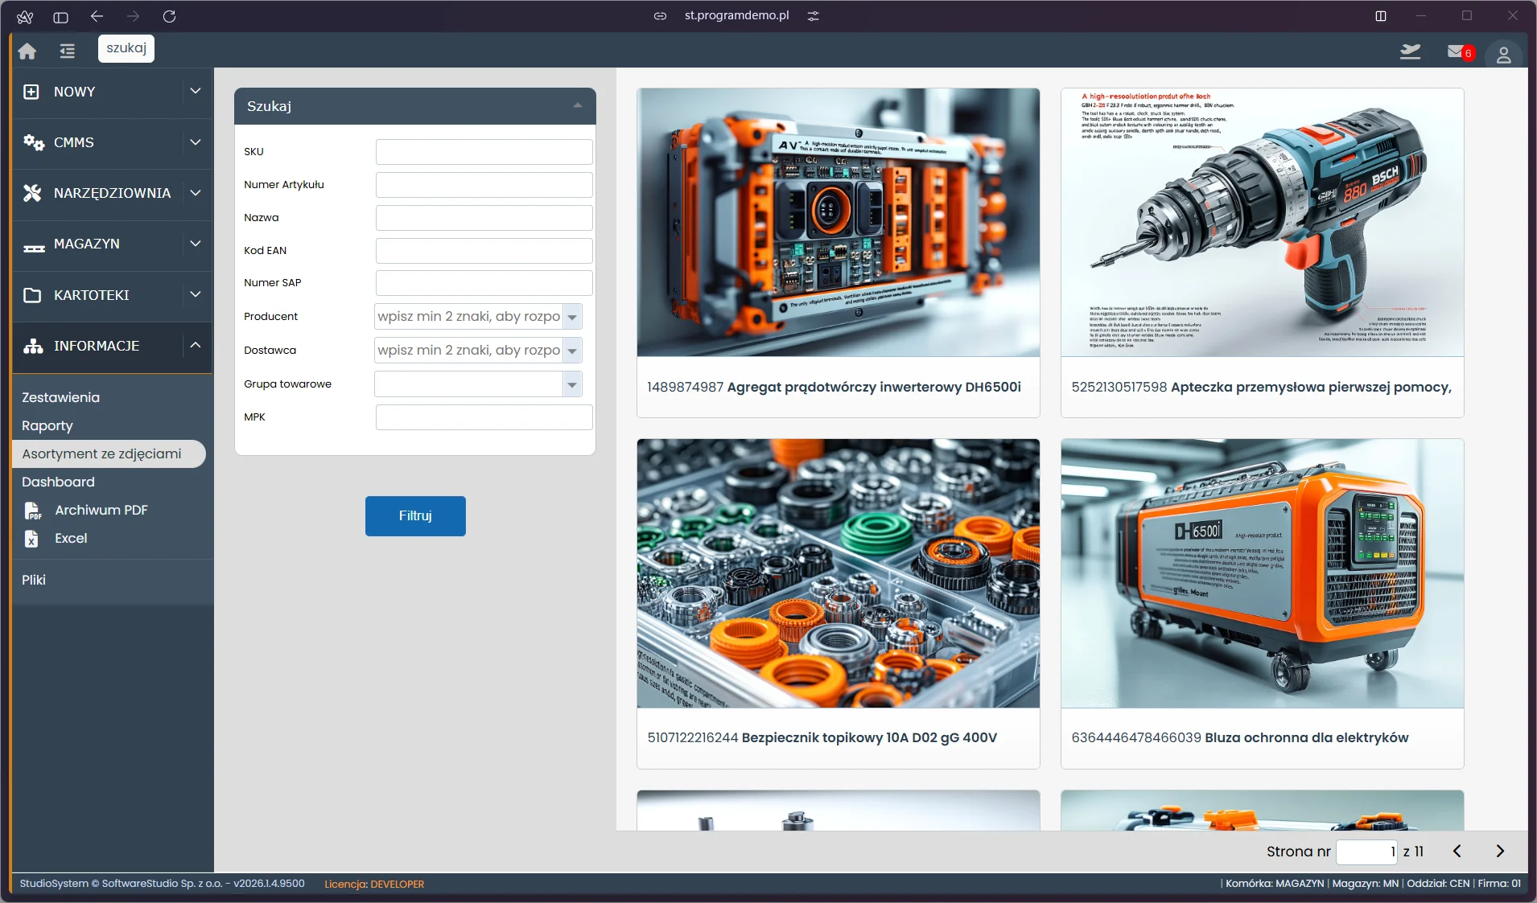Focus the Numer Artykułu input field
This screenshot has height=903, width=1537.
pos(484,185)
